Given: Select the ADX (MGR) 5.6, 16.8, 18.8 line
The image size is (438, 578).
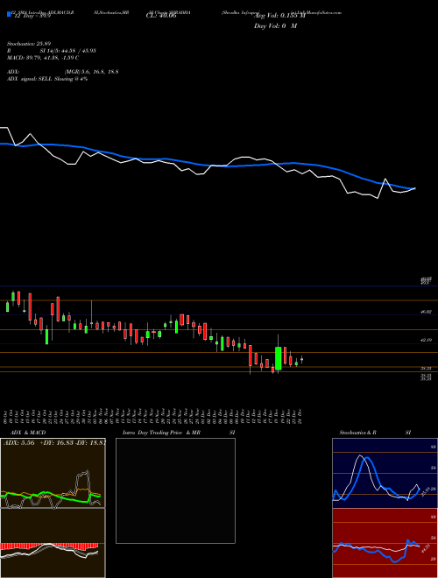Looking at the screenshot, I should point(63,72).
